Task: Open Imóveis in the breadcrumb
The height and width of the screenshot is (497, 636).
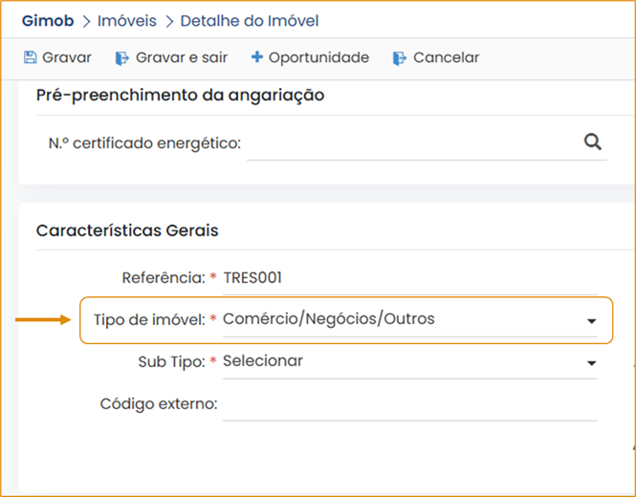Action: 126,20
